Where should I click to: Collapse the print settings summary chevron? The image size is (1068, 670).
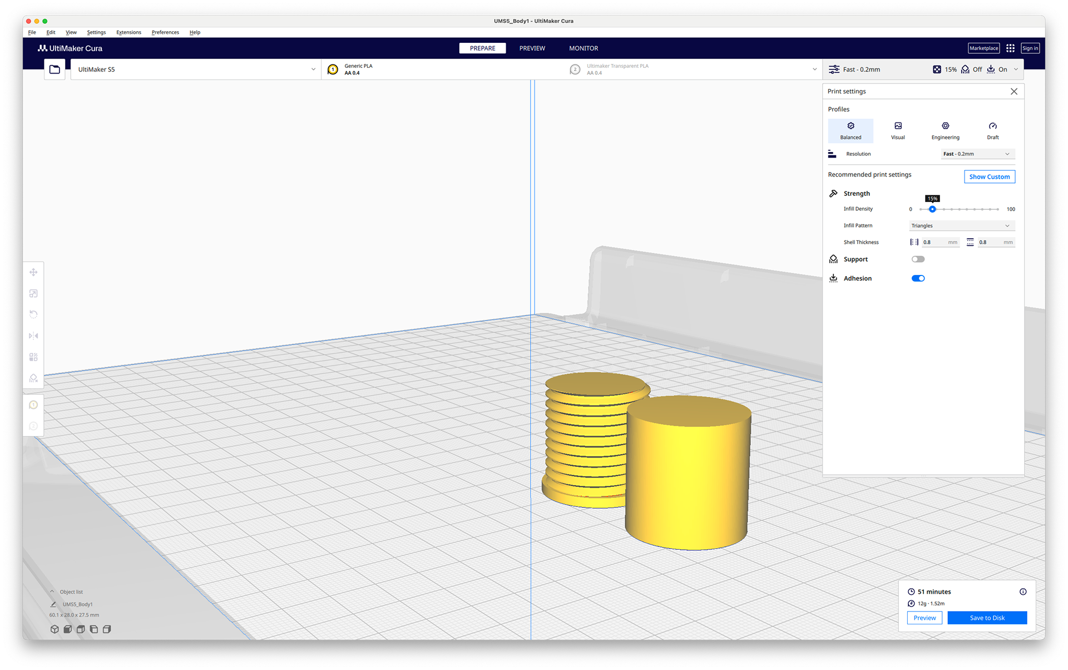1016,70
